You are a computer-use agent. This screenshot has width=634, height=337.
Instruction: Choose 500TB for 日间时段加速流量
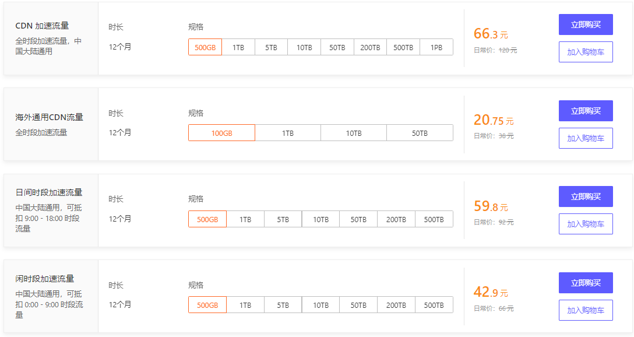(434, 219)
